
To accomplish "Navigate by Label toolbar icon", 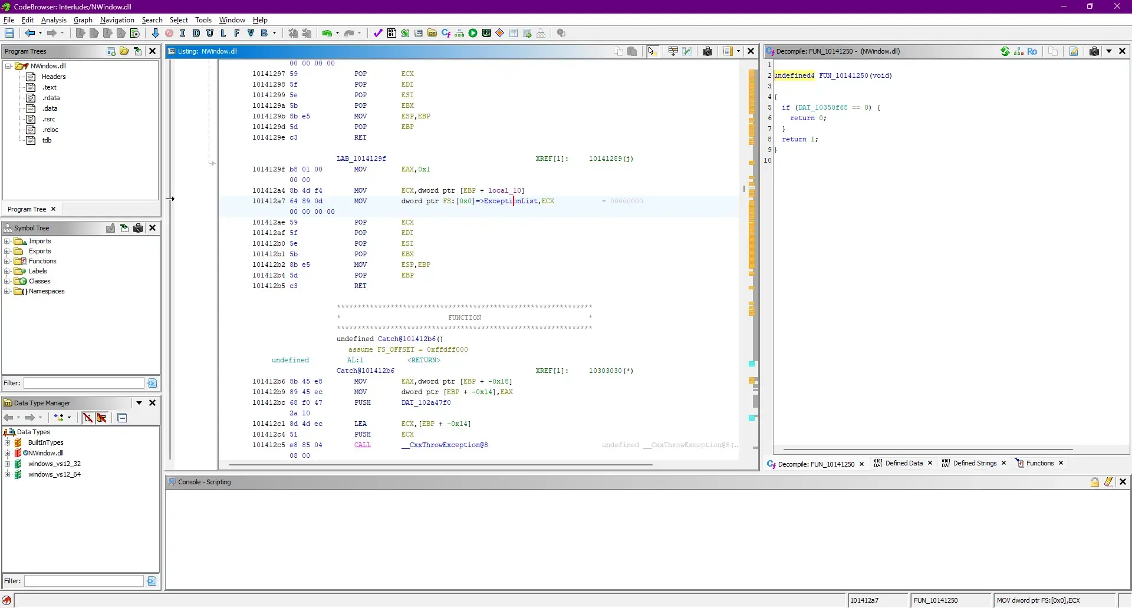I will click(x=223, y=33).
